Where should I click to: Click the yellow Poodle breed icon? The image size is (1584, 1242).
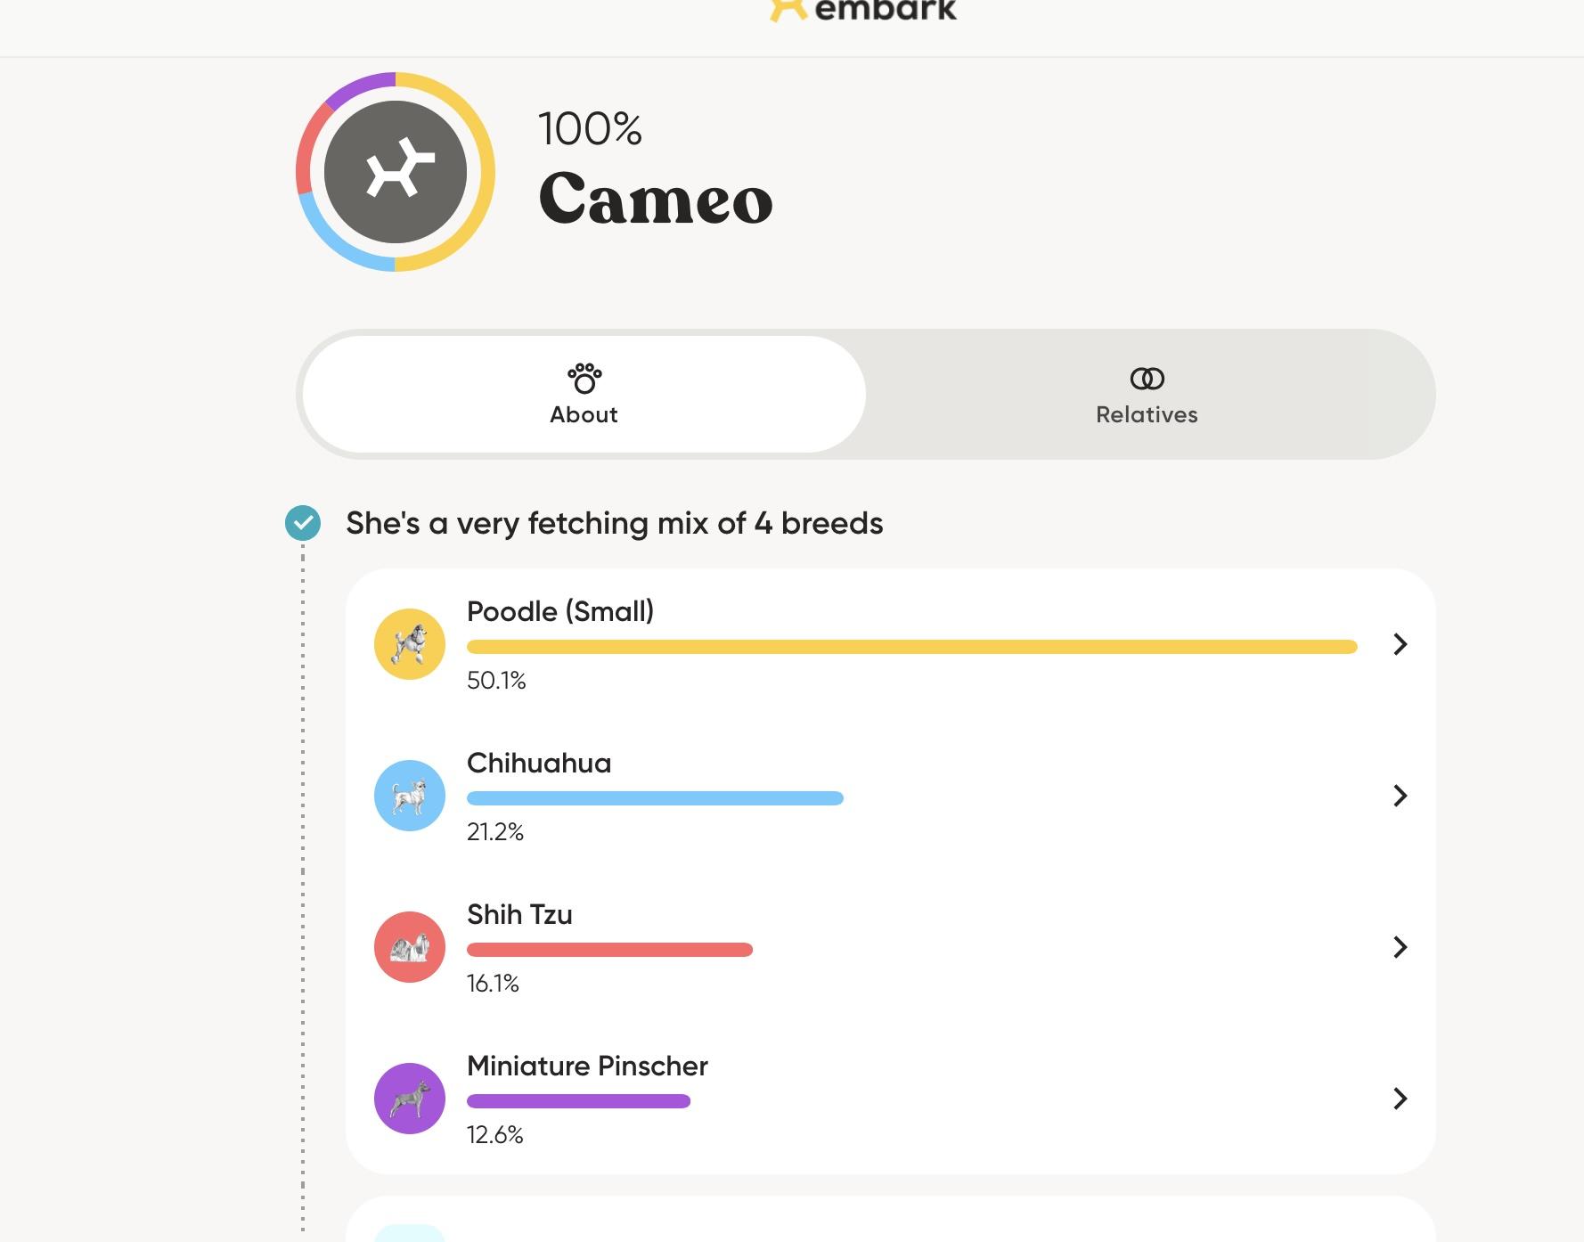coord(410,644)
